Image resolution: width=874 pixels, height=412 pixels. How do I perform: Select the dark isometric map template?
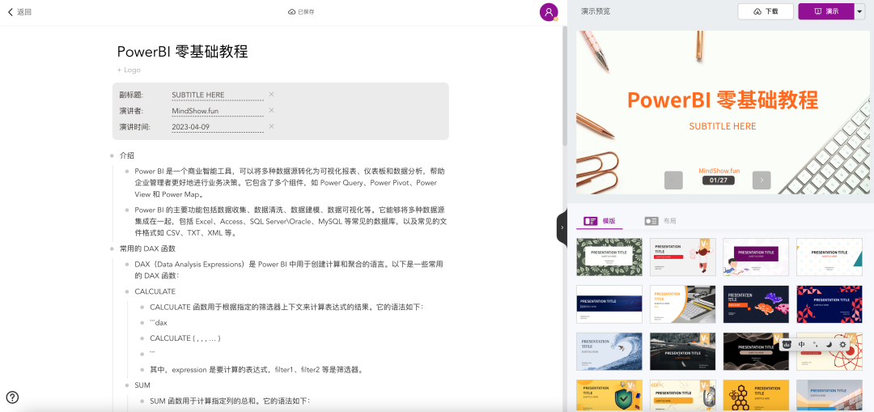pos(756,304)
